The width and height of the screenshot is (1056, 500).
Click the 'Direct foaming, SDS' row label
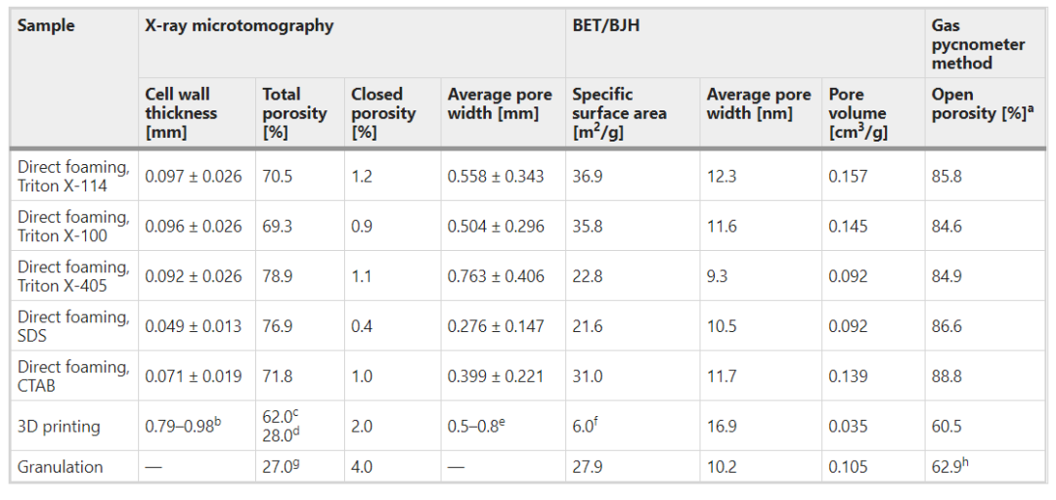click(x=72, y=326)
